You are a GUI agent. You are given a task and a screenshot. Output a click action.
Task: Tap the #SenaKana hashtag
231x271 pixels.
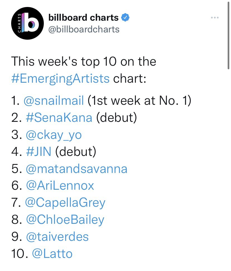59,118
